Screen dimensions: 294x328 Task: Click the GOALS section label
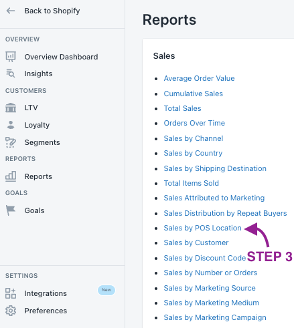pyautogui.click(x=16, y=193)
